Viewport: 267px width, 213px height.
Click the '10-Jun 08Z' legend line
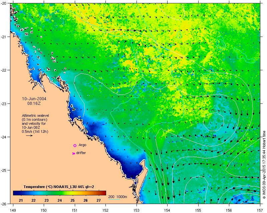click(x=31, y=127)
